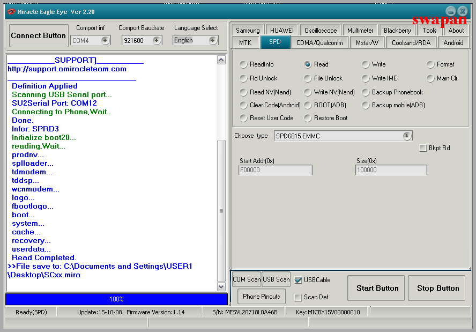Image resolution: width=476 pixels, height=332 pixels.
Task: Open the Oscilloscope tab
Action: pos(321,31)
